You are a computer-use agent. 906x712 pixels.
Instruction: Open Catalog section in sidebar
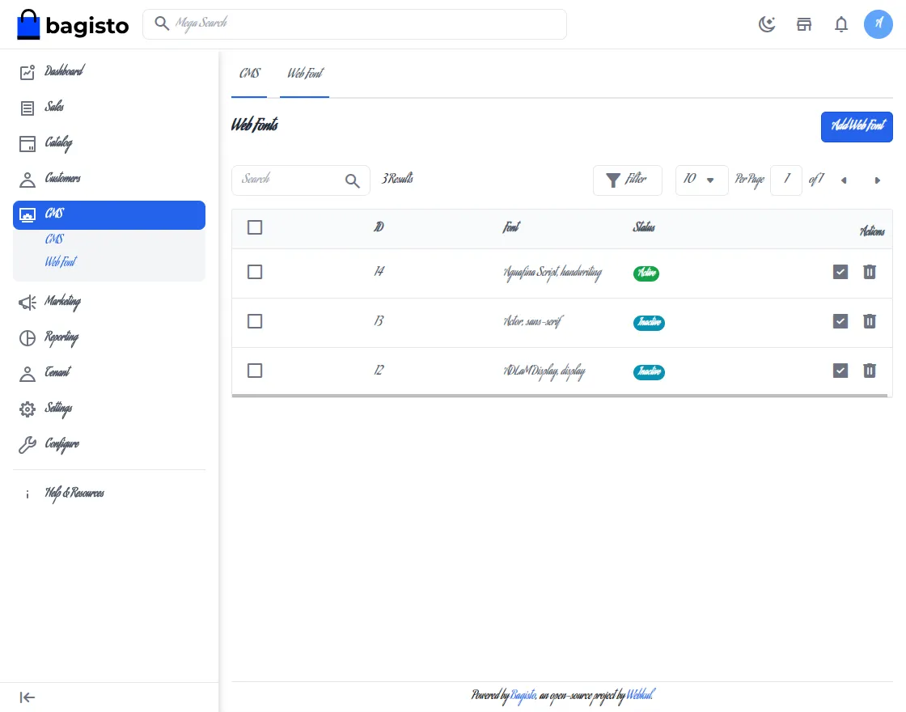[108, 142]
